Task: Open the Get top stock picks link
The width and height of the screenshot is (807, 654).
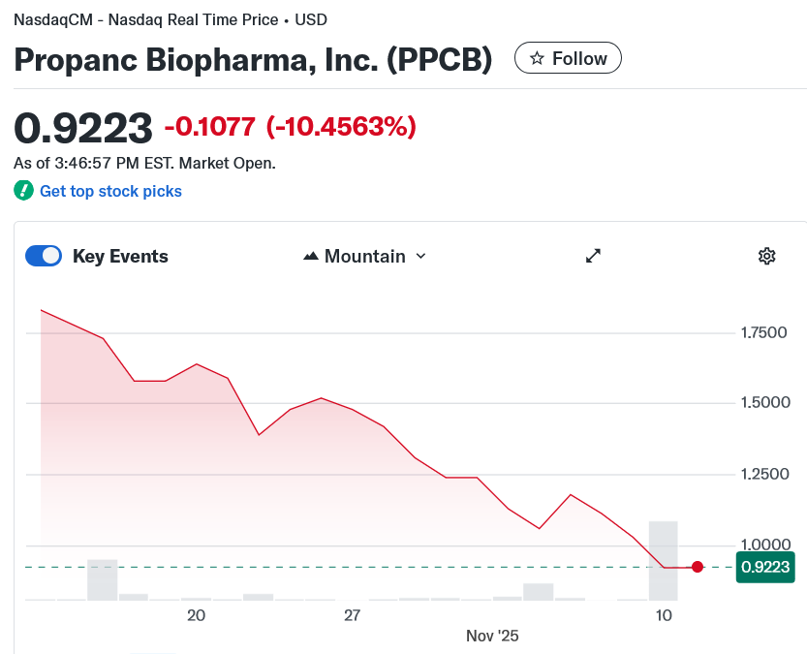Action: [x=110, y=191]
